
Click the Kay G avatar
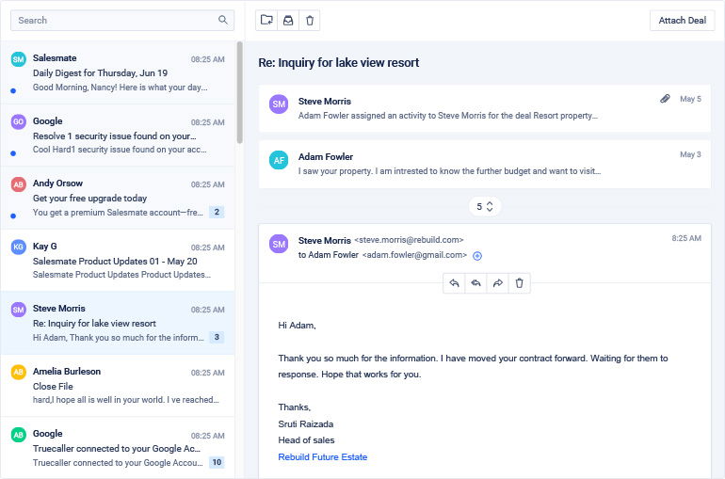coord(19,247)
